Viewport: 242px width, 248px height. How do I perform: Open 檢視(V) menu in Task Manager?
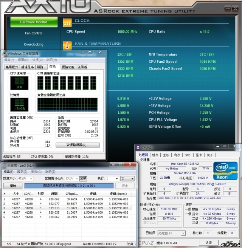(37, 60)
